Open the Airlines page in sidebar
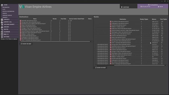Image resolution: width=169 pixels, height=95 pixels. click(6, 27)
